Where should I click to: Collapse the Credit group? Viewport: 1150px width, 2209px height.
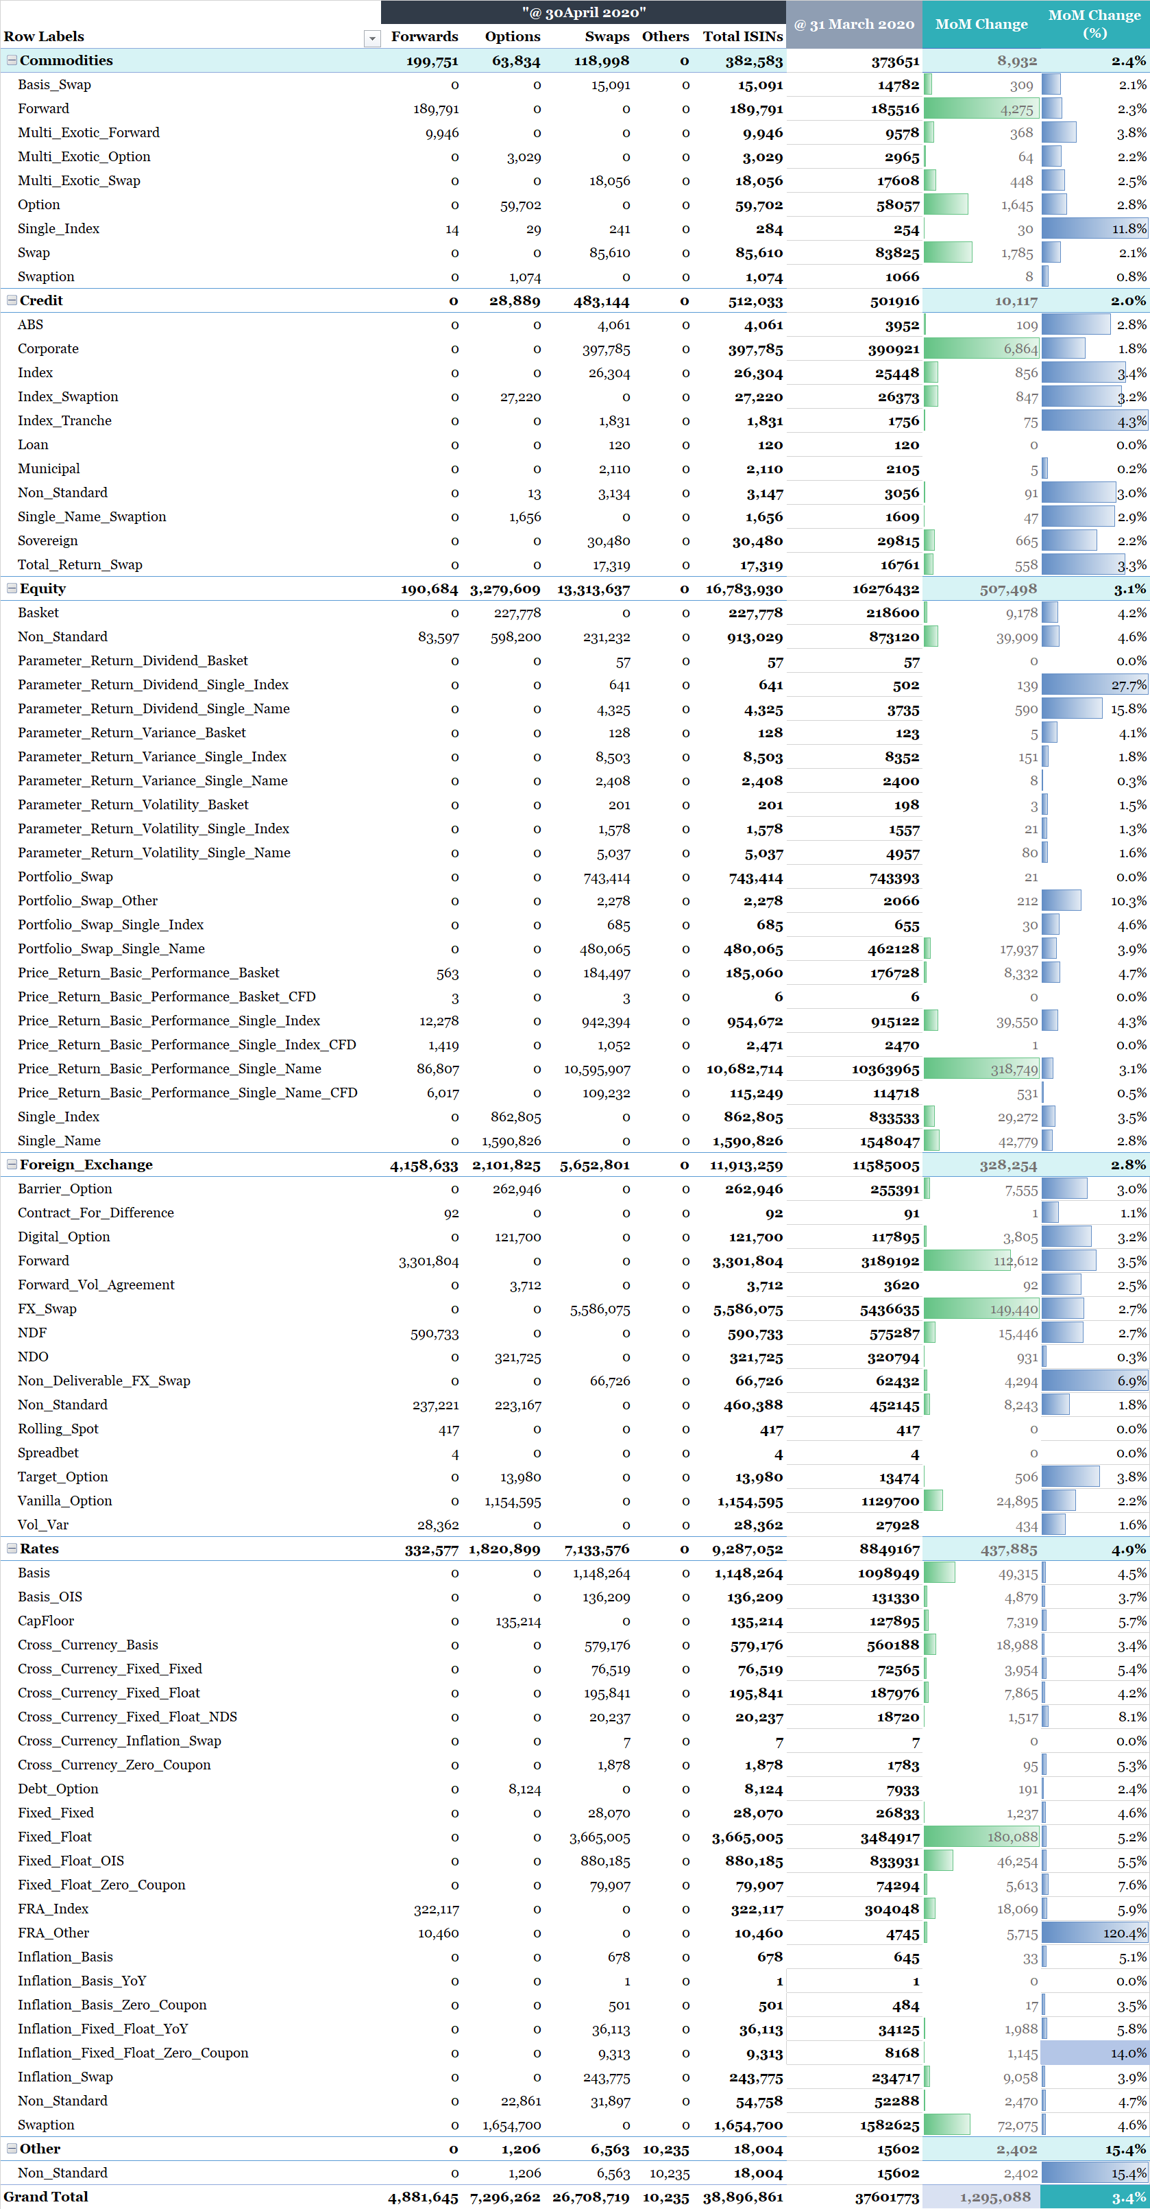tap(12, 300)
